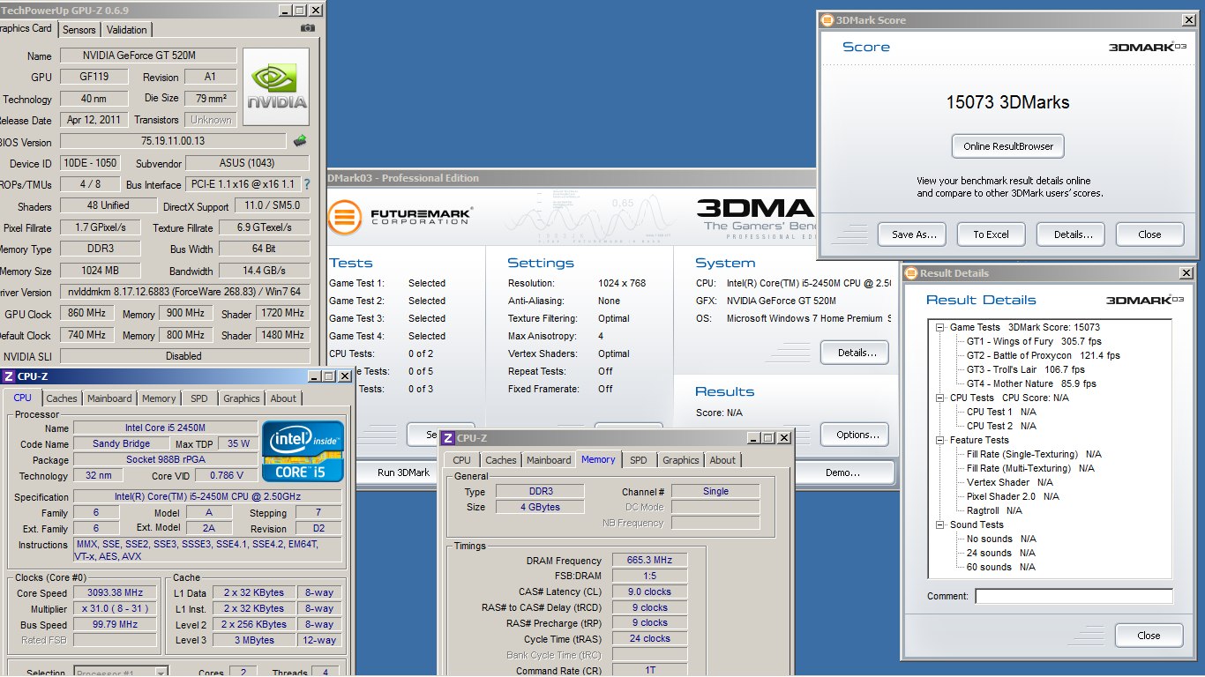Collapse the Sound Tests tree node
This screenshot has height=677, width=1205.
[941, 525]
